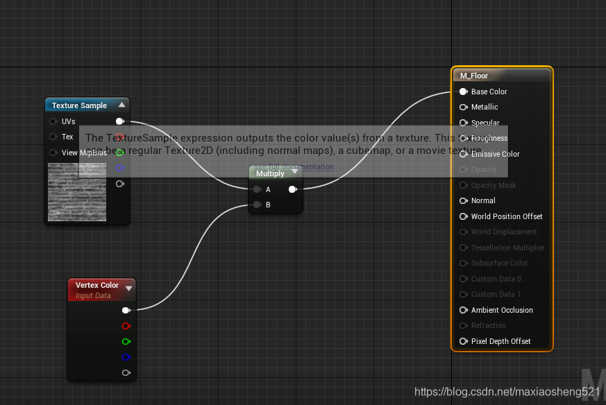Click the Opacity Mask pin
The height and width of the screenshot is (405, 606).
pyautogui.click(x=464, y=185)
